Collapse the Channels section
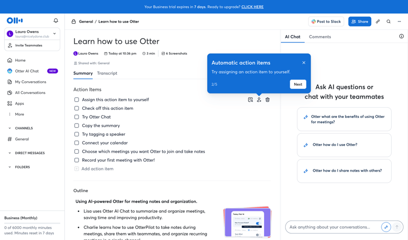The image size is (408, 240). tap(10, 128)
